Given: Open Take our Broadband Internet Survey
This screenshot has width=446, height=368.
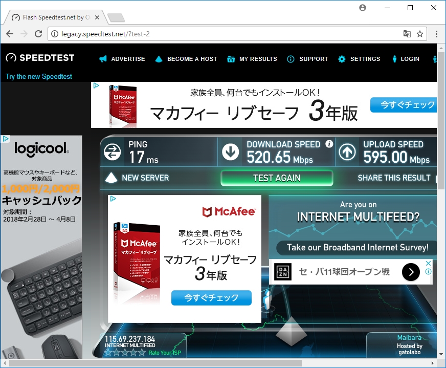Looking at the screenshot, I should click(357, 247).
